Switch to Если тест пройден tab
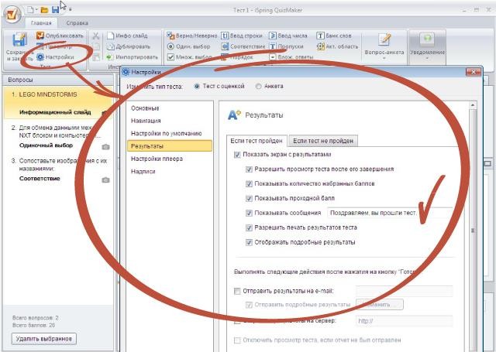This screenshot has height=352, width=496. 257,141
